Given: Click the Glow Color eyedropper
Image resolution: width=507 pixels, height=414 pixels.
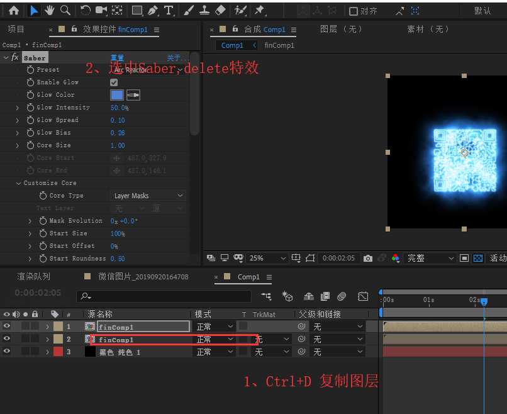Looking at the screenshot, I should coord(133,95).
